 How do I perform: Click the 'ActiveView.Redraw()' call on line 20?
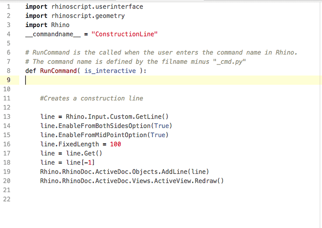click(189, 181)
